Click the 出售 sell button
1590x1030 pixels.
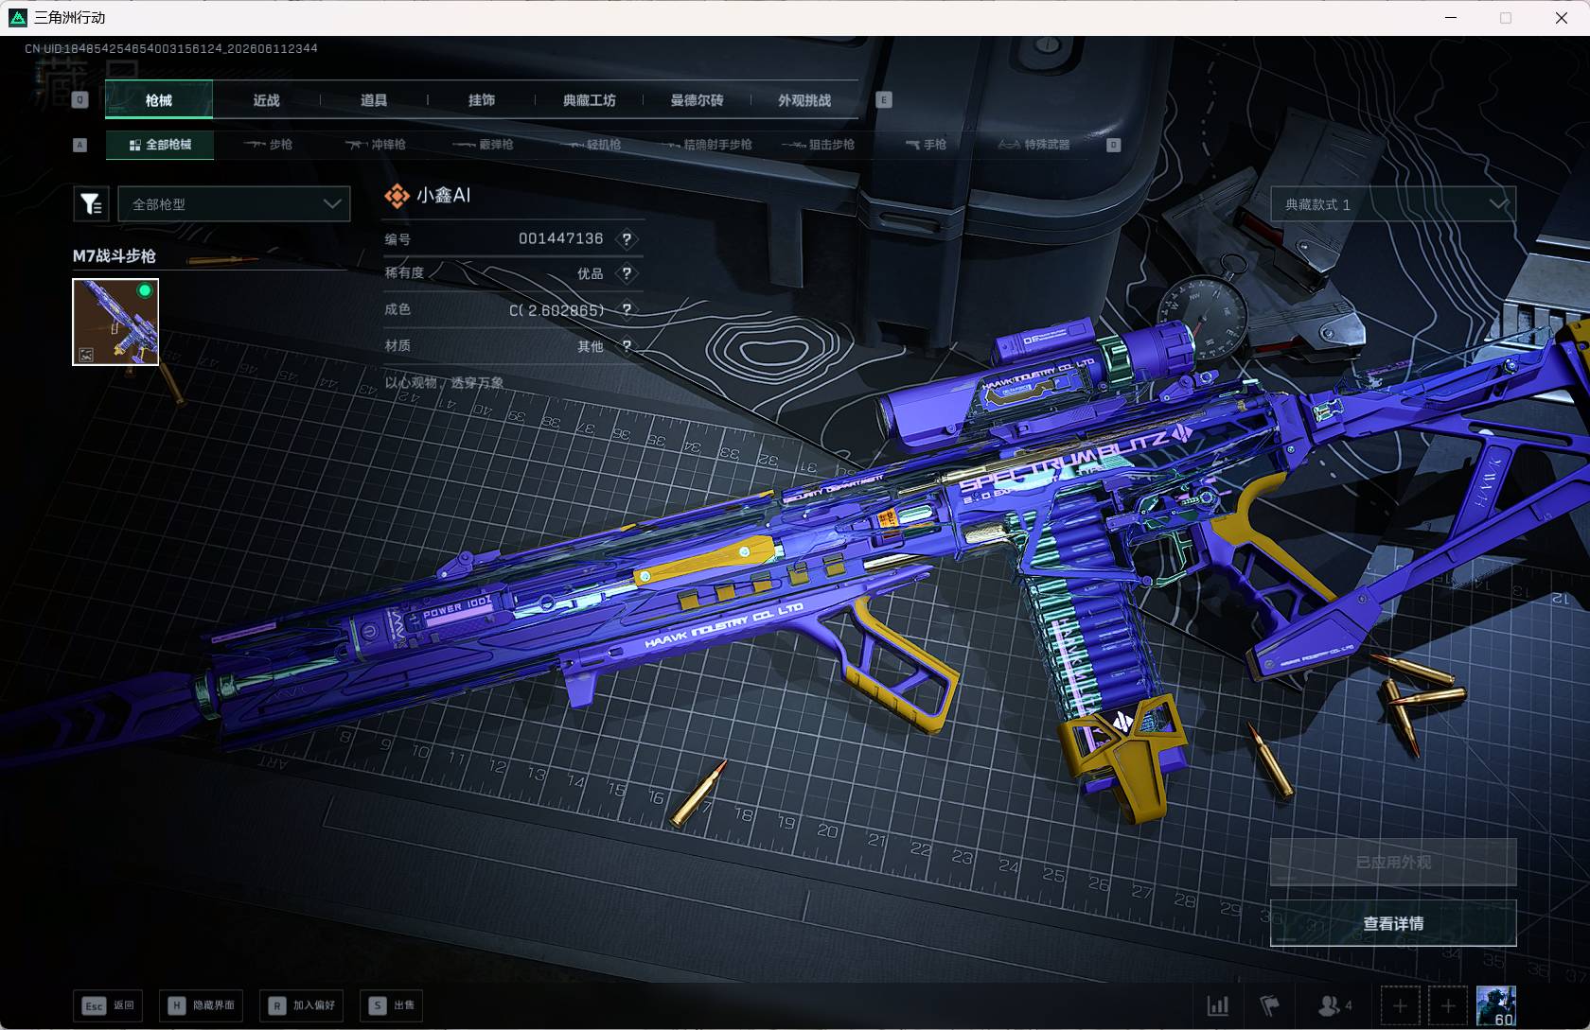(x=393, y=1004)
